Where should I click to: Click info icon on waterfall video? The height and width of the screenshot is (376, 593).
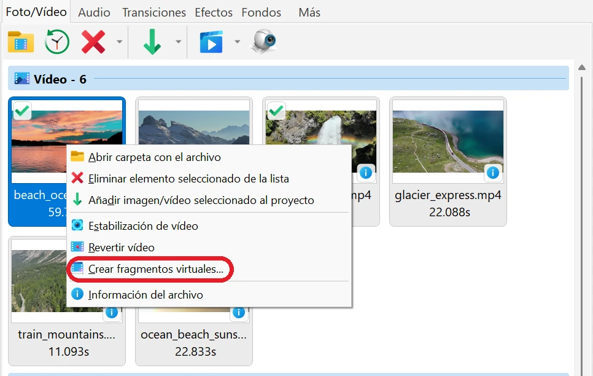click(366, 173)
